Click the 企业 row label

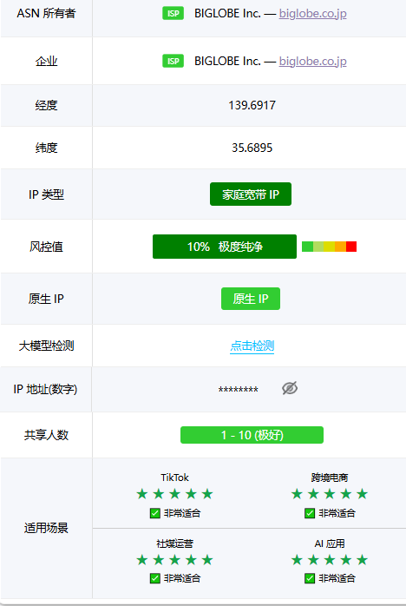pos(46,61)
